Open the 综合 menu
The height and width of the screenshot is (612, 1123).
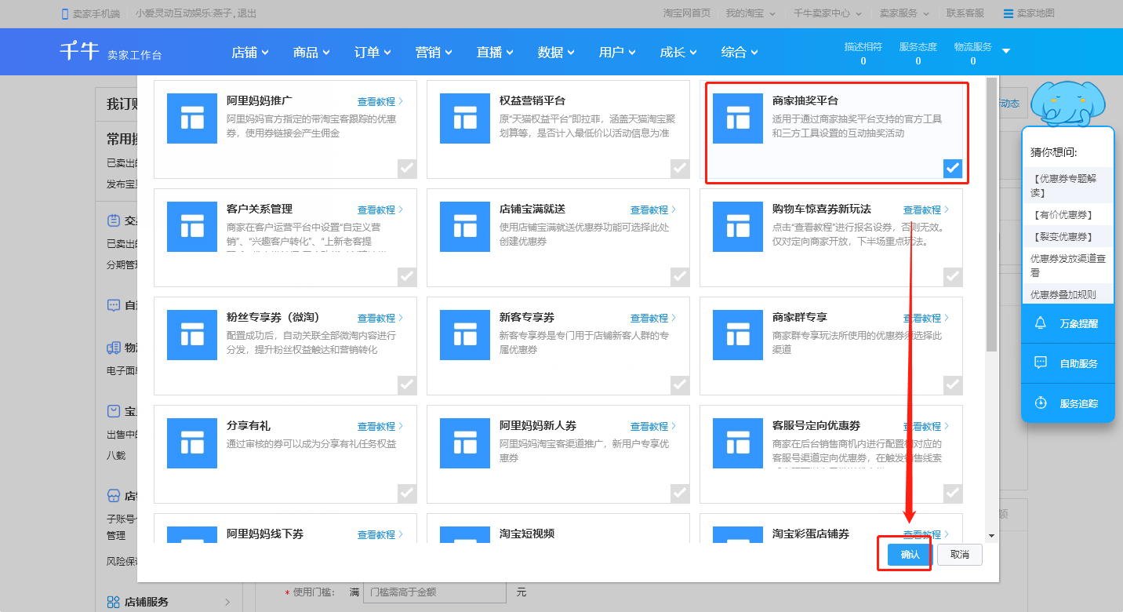pyautogui.click(x=740, y=53)
